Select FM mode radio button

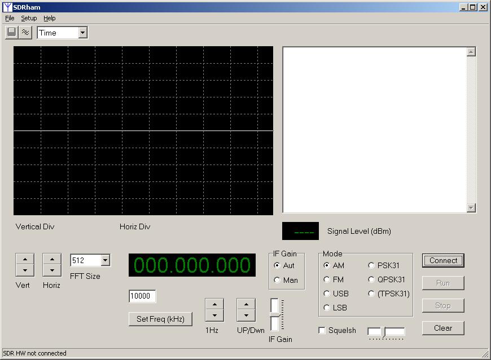(327, 279)
